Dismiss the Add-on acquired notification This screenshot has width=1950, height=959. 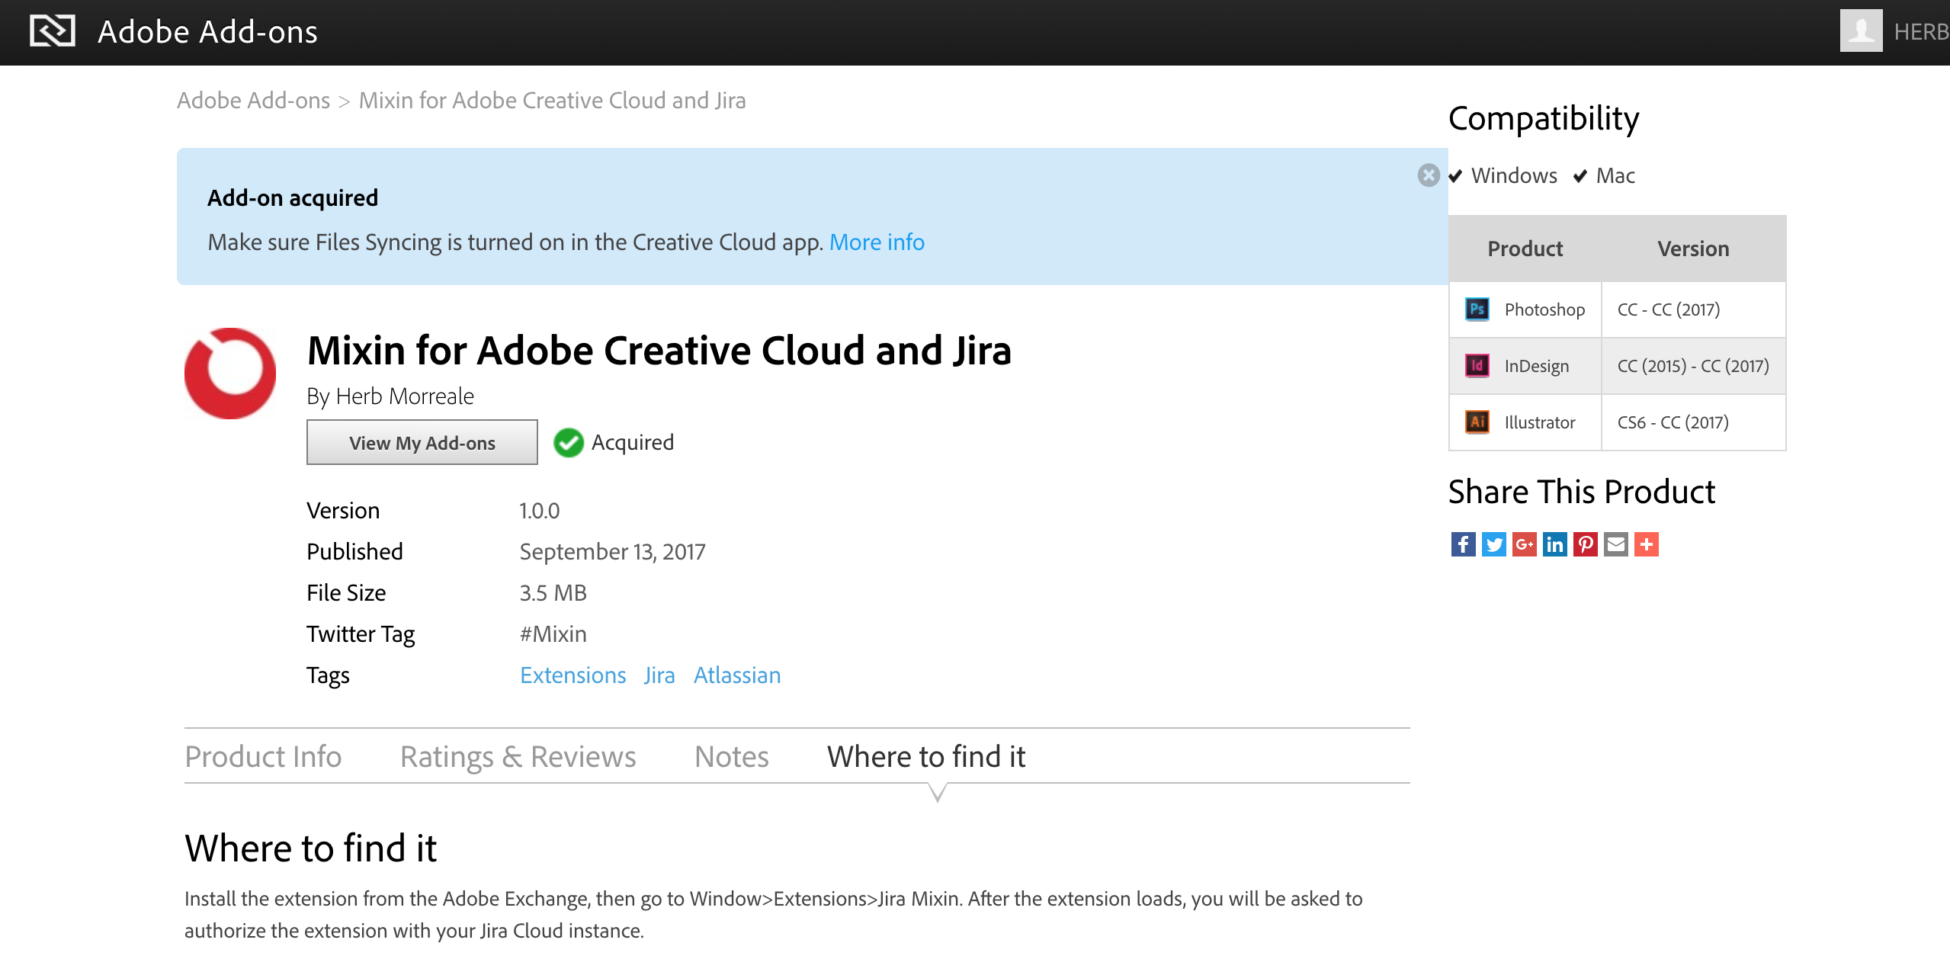coord(1429,175)
